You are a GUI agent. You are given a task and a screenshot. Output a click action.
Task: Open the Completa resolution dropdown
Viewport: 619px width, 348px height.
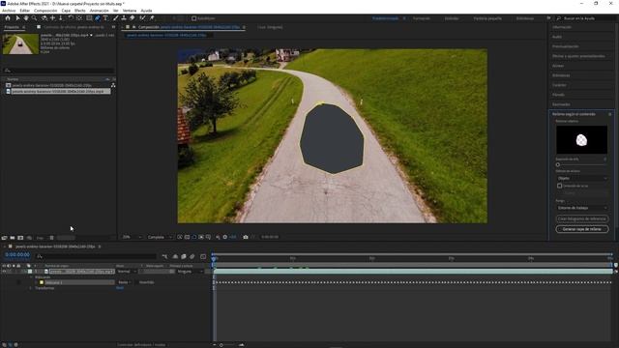tap(160, 237)
